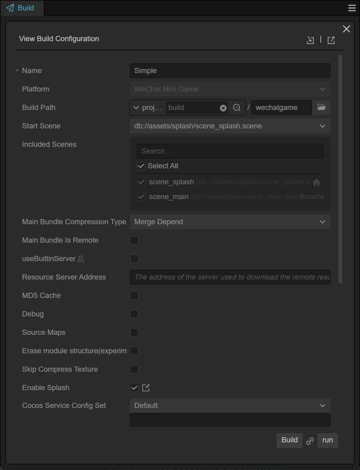Click the Resource Server Address field

click(230, 277)
